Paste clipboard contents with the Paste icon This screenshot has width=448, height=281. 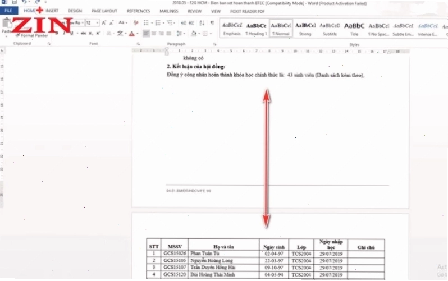tap(6, 24)
